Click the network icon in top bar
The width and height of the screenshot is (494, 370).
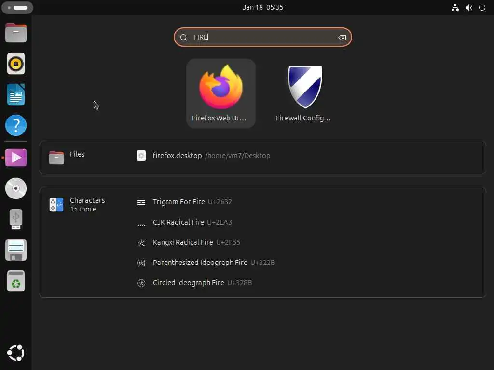455,8
